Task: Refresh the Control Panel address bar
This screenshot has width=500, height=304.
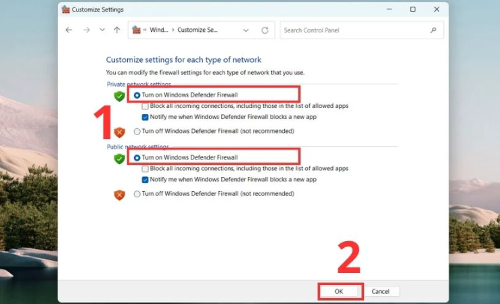Action: [265, 30]
